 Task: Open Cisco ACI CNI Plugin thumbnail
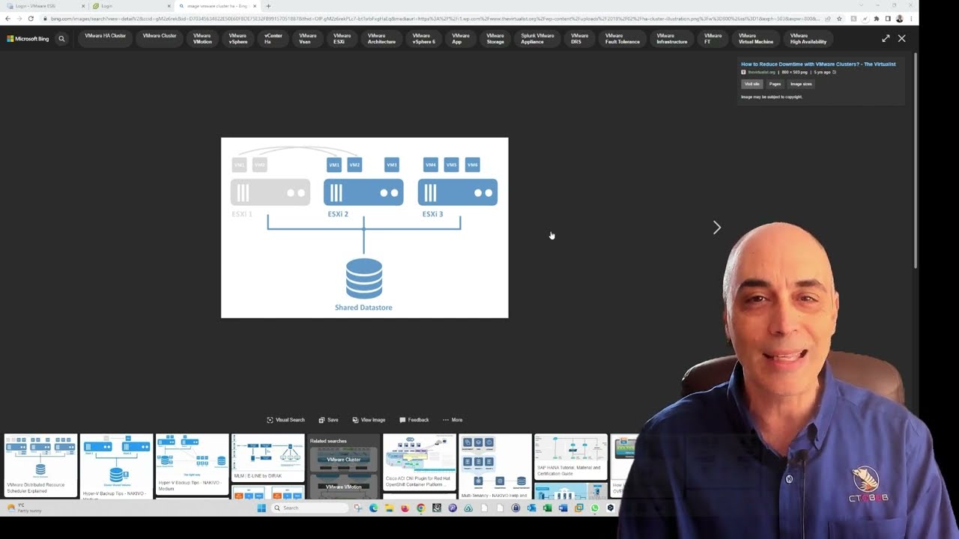[420, 463]
